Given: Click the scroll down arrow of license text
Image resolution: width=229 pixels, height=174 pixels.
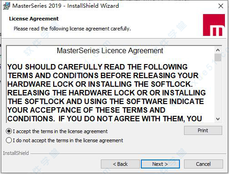Looking at the screenshot, I should click(x=218, y=119).
